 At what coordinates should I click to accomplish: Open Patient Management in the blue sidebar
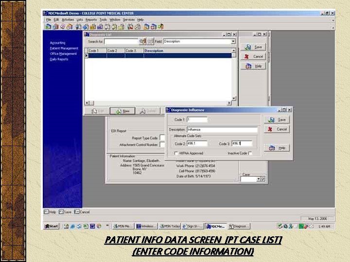(64, 49)
